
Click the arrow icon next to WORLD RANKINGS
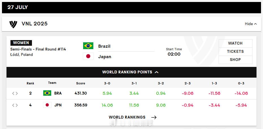[154, 117]
